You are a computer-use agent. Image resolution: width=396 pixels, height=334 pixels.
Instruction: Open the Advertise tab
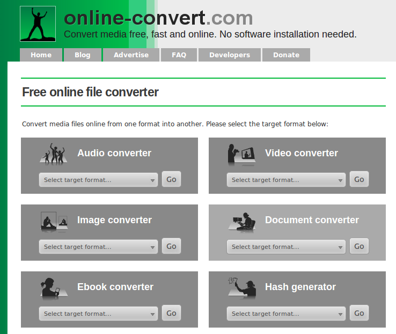click(131, 55)
